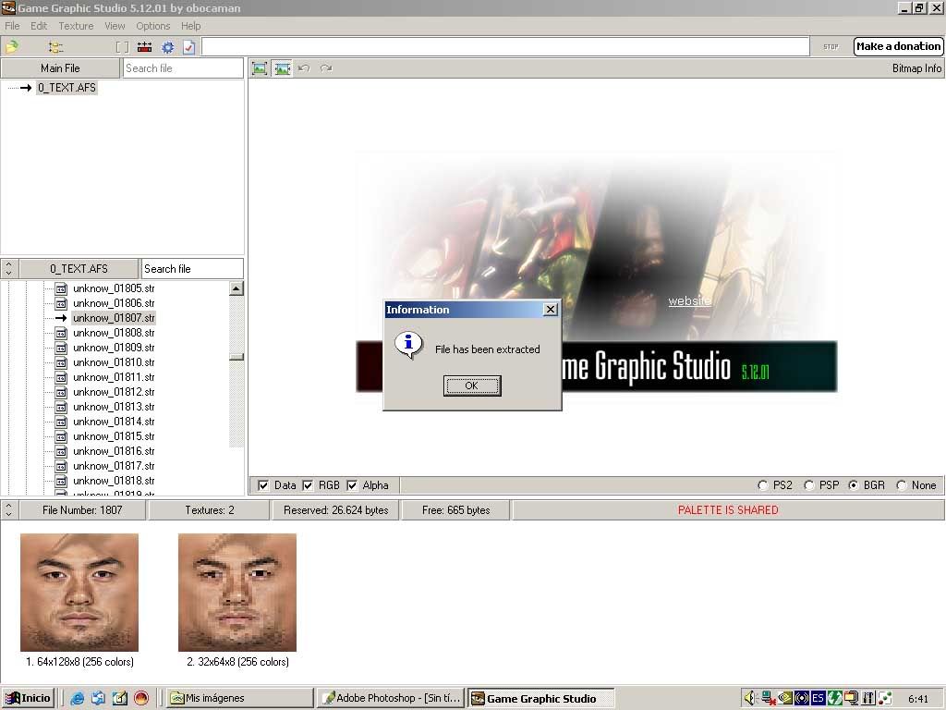
Task: Select unknow_01805.str in the file list
Action: 114,288
